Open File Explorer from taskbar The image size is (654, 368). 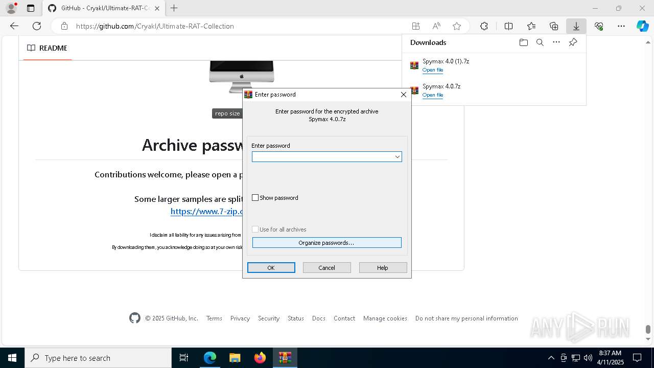pyautogui.click(x=235, y=358)
